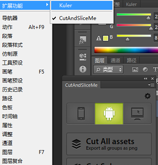Open 画笔预设 menu entry

[26, 81]
